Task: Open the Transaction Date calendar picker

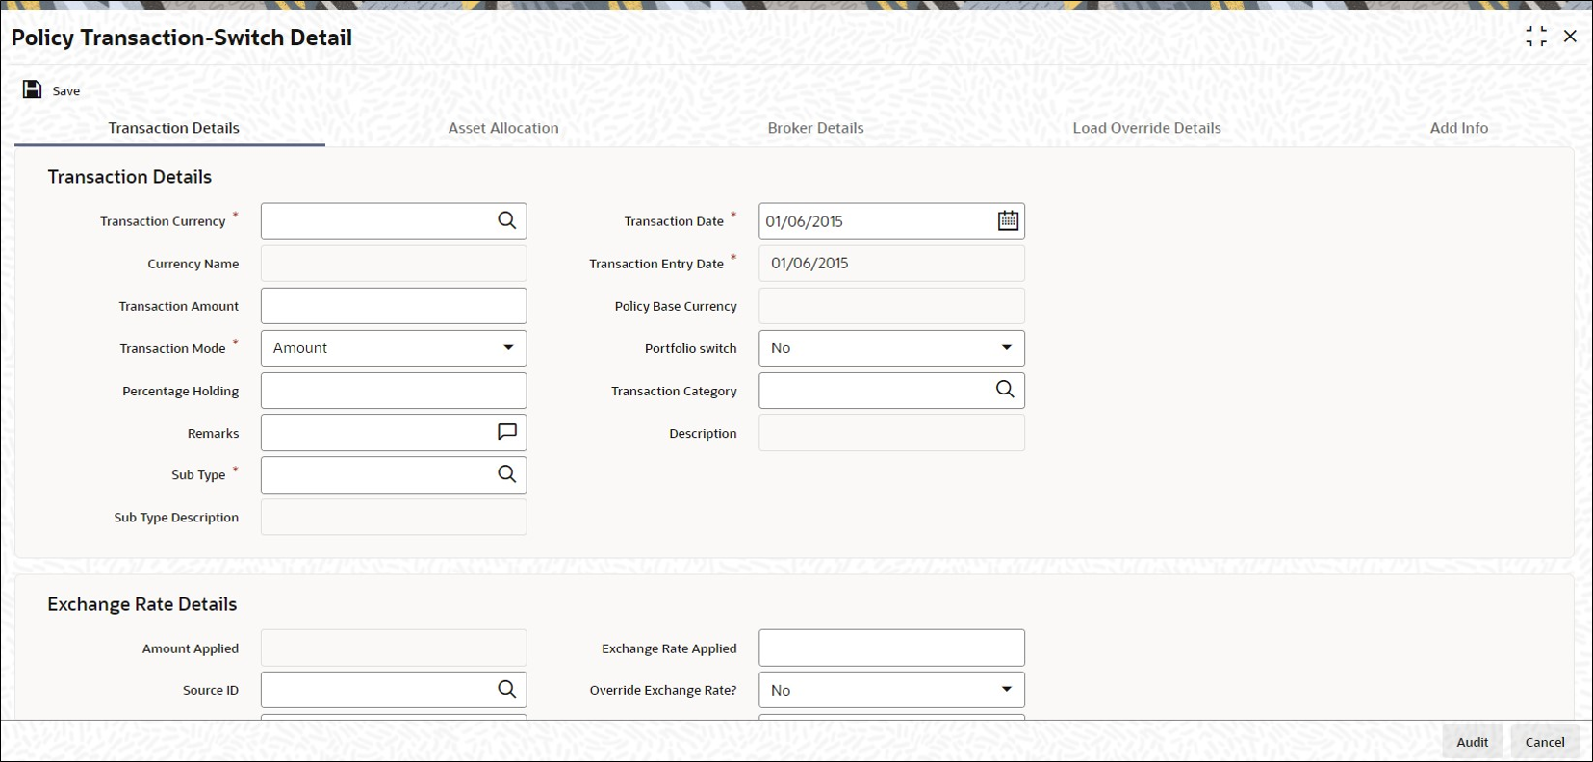Action: tap(1008, 220)
